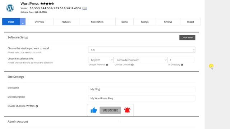Open the Demo tab
The image size is (230, 129).
tap(125, 22)
